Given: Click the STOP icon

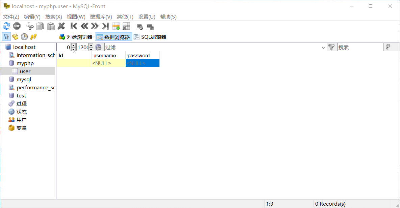Looking at the screenshot, I should 17,26.
